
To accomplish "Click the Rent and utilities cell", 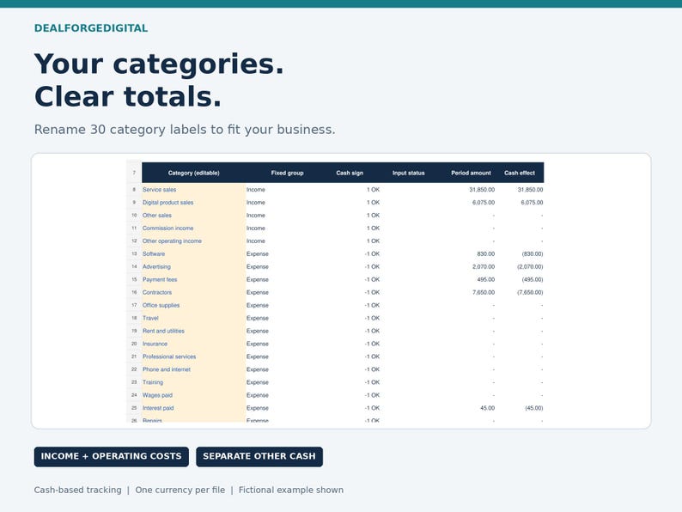I will 193,331.
